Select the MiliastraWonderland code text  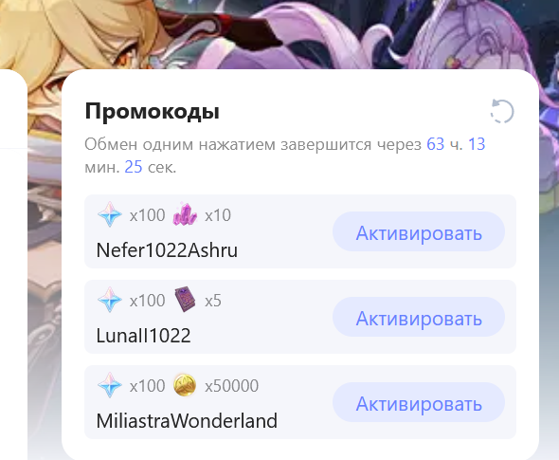(x=187, y=421)
